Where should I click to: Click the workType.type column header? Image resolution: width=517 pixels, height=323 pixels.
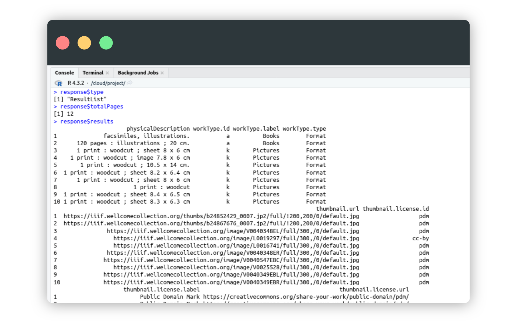tap(304, 129)
